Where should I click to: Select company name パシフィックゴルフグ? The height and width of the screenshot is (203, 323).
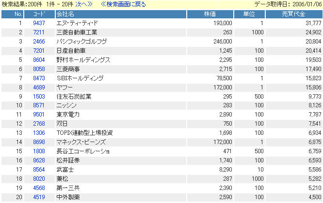tap(82, 42)
